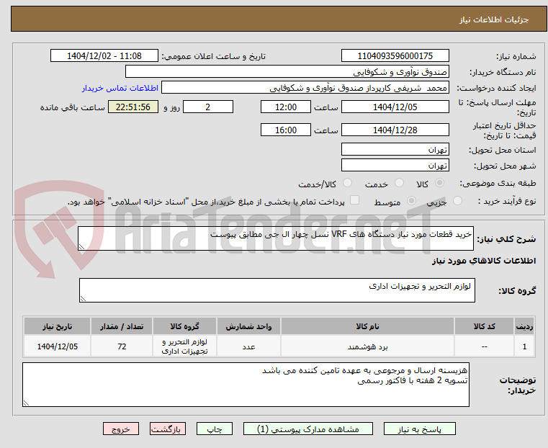This screenshot has height=448, width=548.
Task: Click the row number cell 1
Action: click(x=524, y=346)
